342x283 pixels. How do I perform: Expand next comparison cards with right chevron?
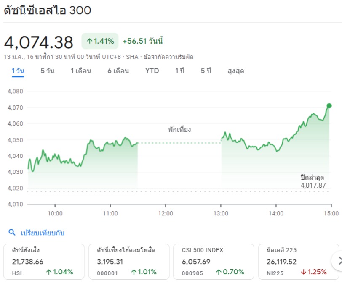338,261
